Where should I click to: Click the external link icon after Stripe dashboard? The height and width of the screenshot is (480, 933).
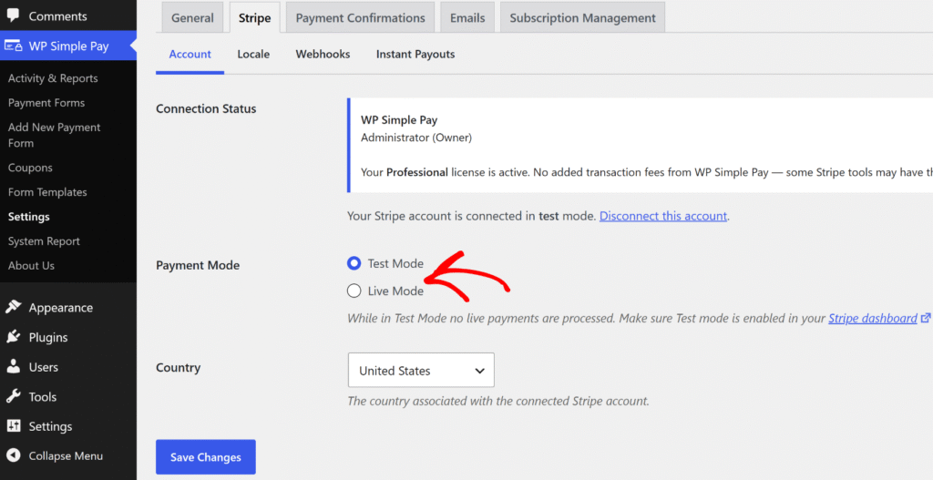(926, 318)
